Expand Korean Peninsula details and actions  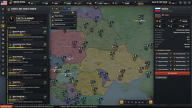point(27,65)
